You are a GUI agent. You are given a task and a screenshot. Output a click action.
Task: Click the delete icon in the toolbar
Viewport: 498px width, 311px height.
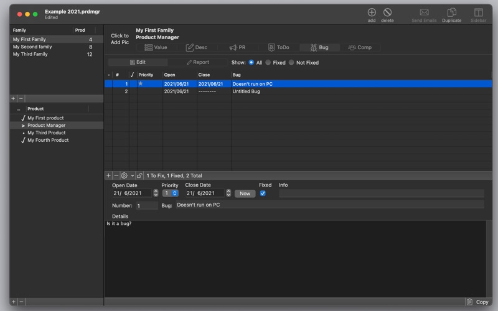click(387, 12)
